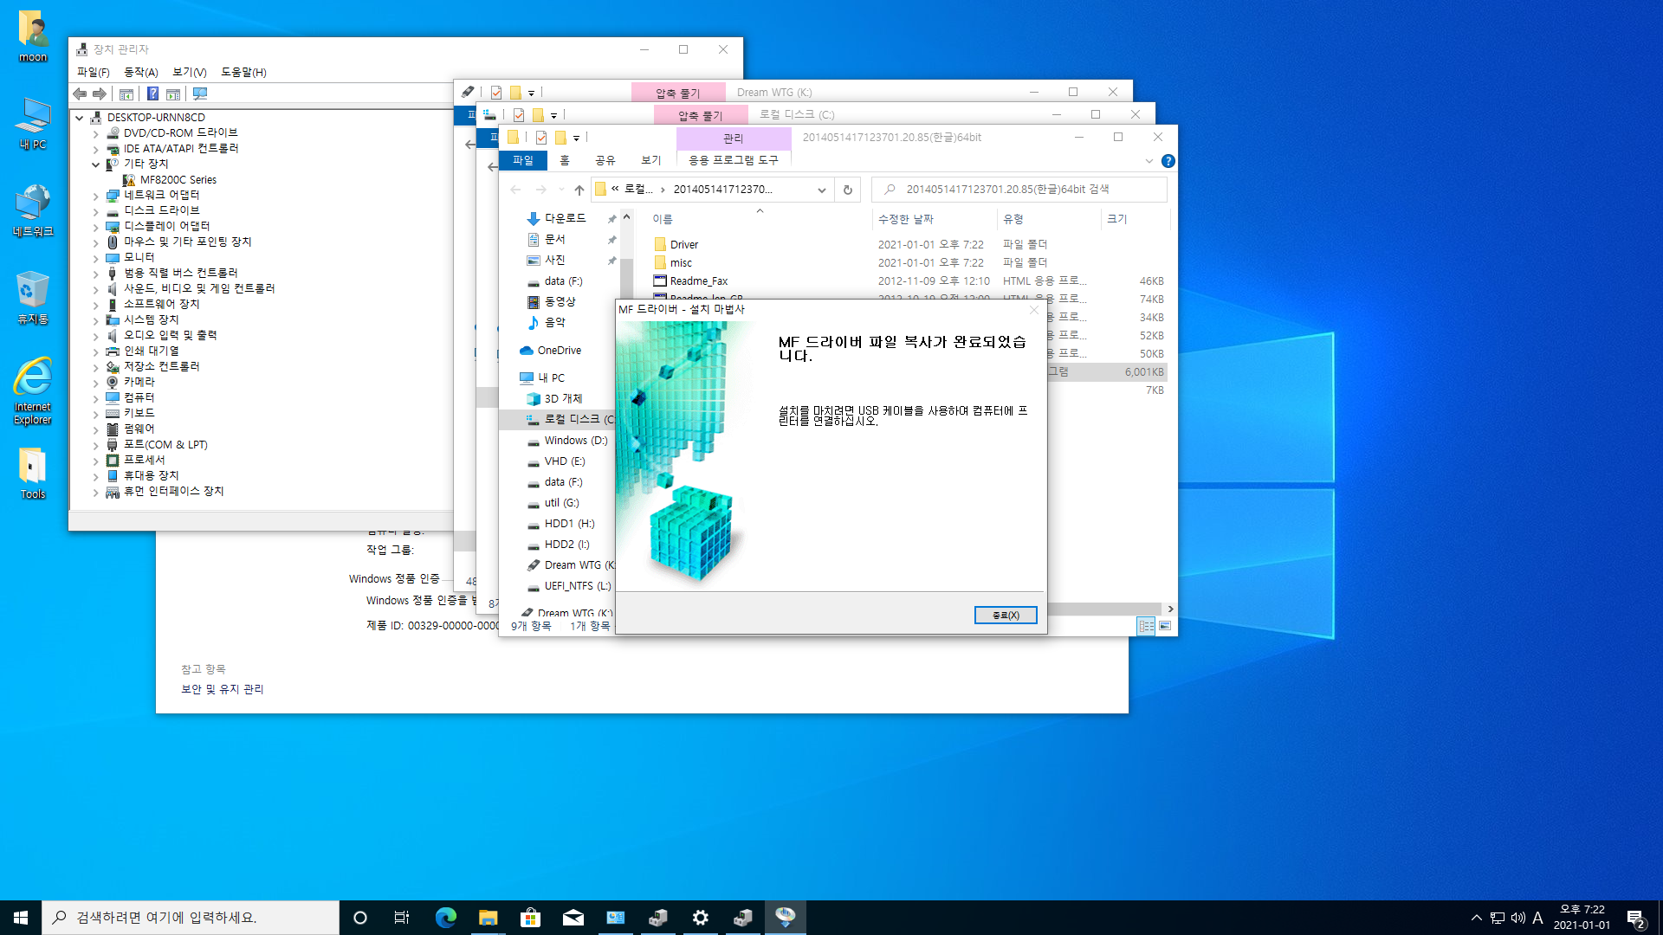
Task: Collapse the DESKTOP-URNN8CD root node
Action: [x=80, y=118]
